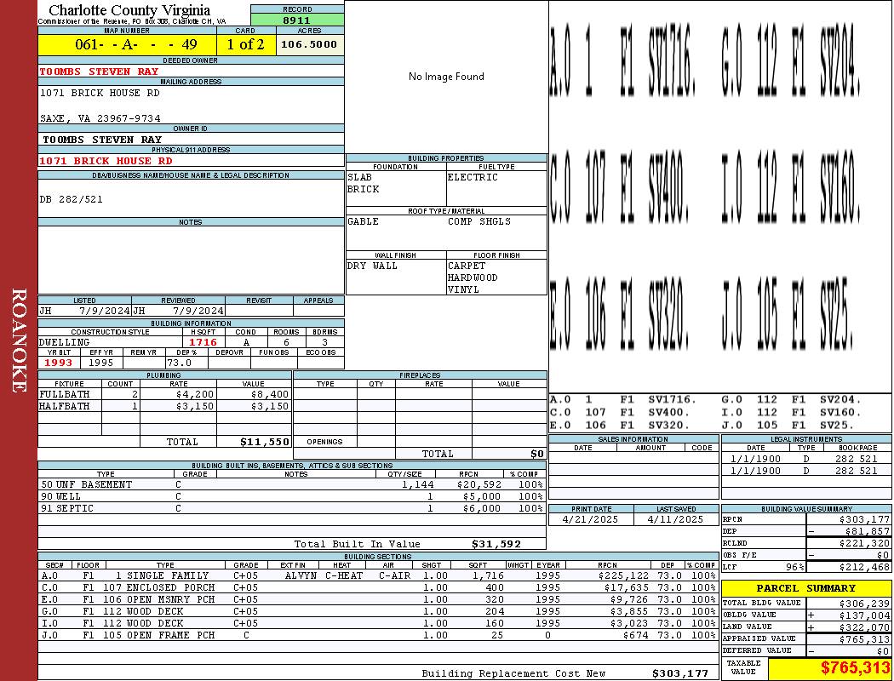Click the Sales Information header

coord(633,438)
